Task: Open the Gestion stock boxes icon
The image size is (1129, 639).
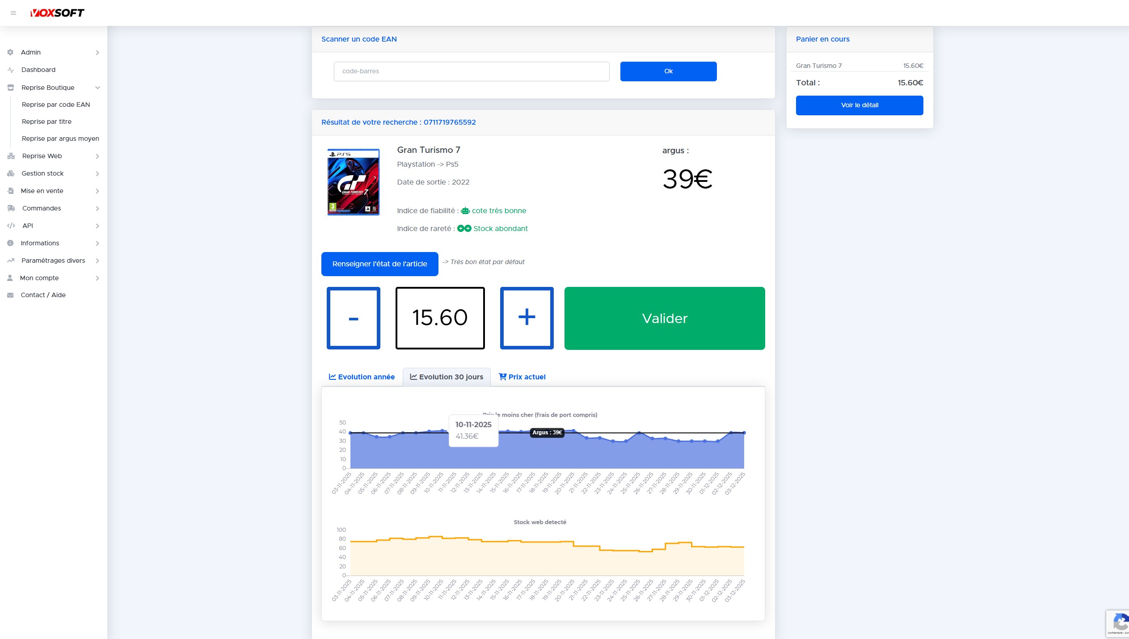Action: tap(11, 173)
